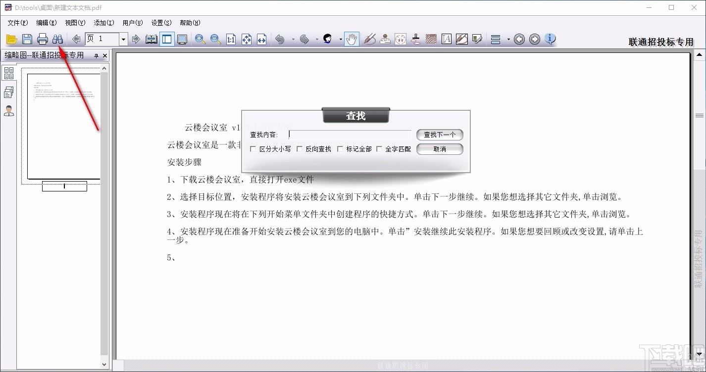Open search with the binoculars icon
The height and width of the screenshot is (372, 706).
click(x=58, y=39)
